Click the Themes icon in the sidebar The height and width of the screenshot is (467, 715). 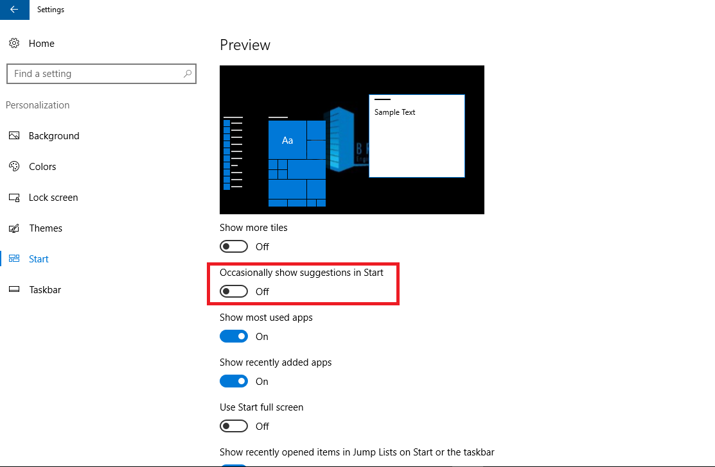(x=14, y=228)
